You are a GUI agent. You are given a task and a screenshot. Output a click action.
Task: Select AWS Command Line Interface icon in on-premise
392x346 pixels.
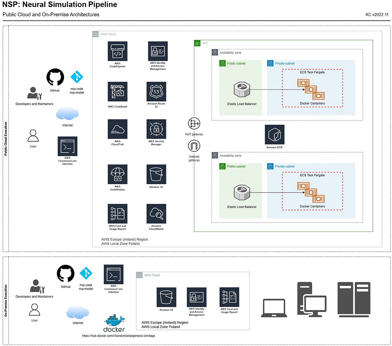(x=113, y=274)
